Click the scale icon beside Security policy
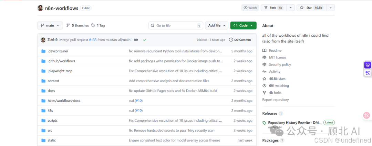Image resolution: width=372 pixels, height=146 pixels. click(x=264, y=64)
